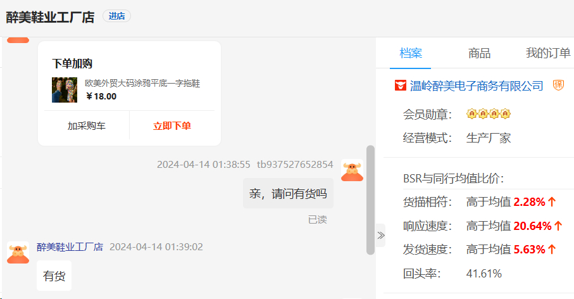Viewport: 574px width, 299px height.
Task: Open the 档案 tab
Action: pos(410,53)
